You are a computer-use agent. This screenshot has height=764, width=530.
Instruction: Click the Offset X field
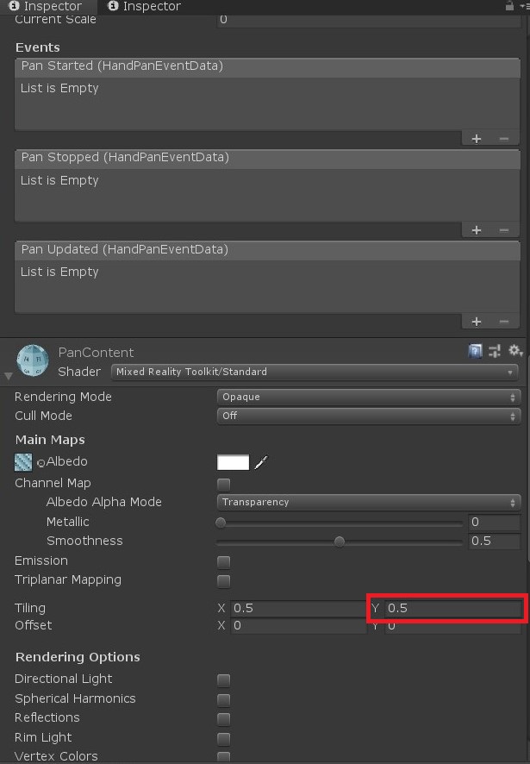click(298, 626)
